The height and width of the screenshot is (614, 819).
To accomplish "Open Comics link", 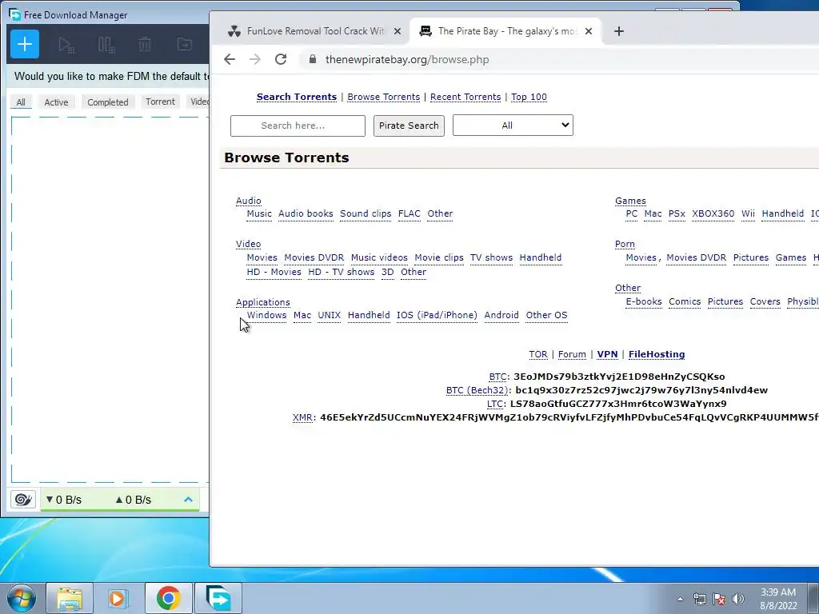I will 685,301.
